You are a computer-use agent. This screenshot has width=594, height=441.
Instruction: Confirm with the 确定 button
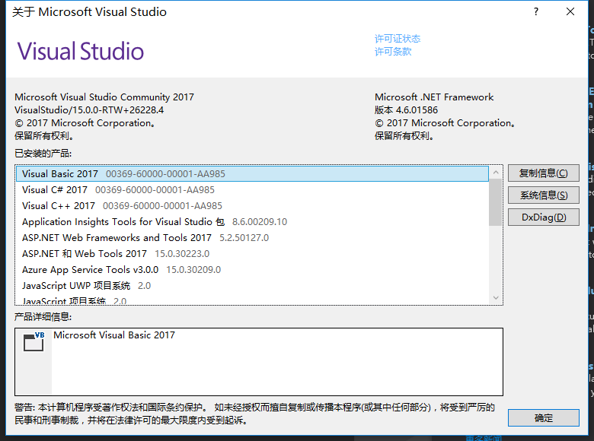pos(543,418)
